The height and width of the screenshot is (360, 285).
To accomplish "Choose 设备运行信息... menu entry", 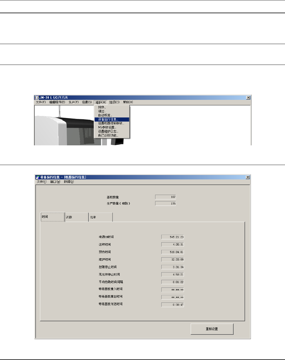I will (112, 120).
